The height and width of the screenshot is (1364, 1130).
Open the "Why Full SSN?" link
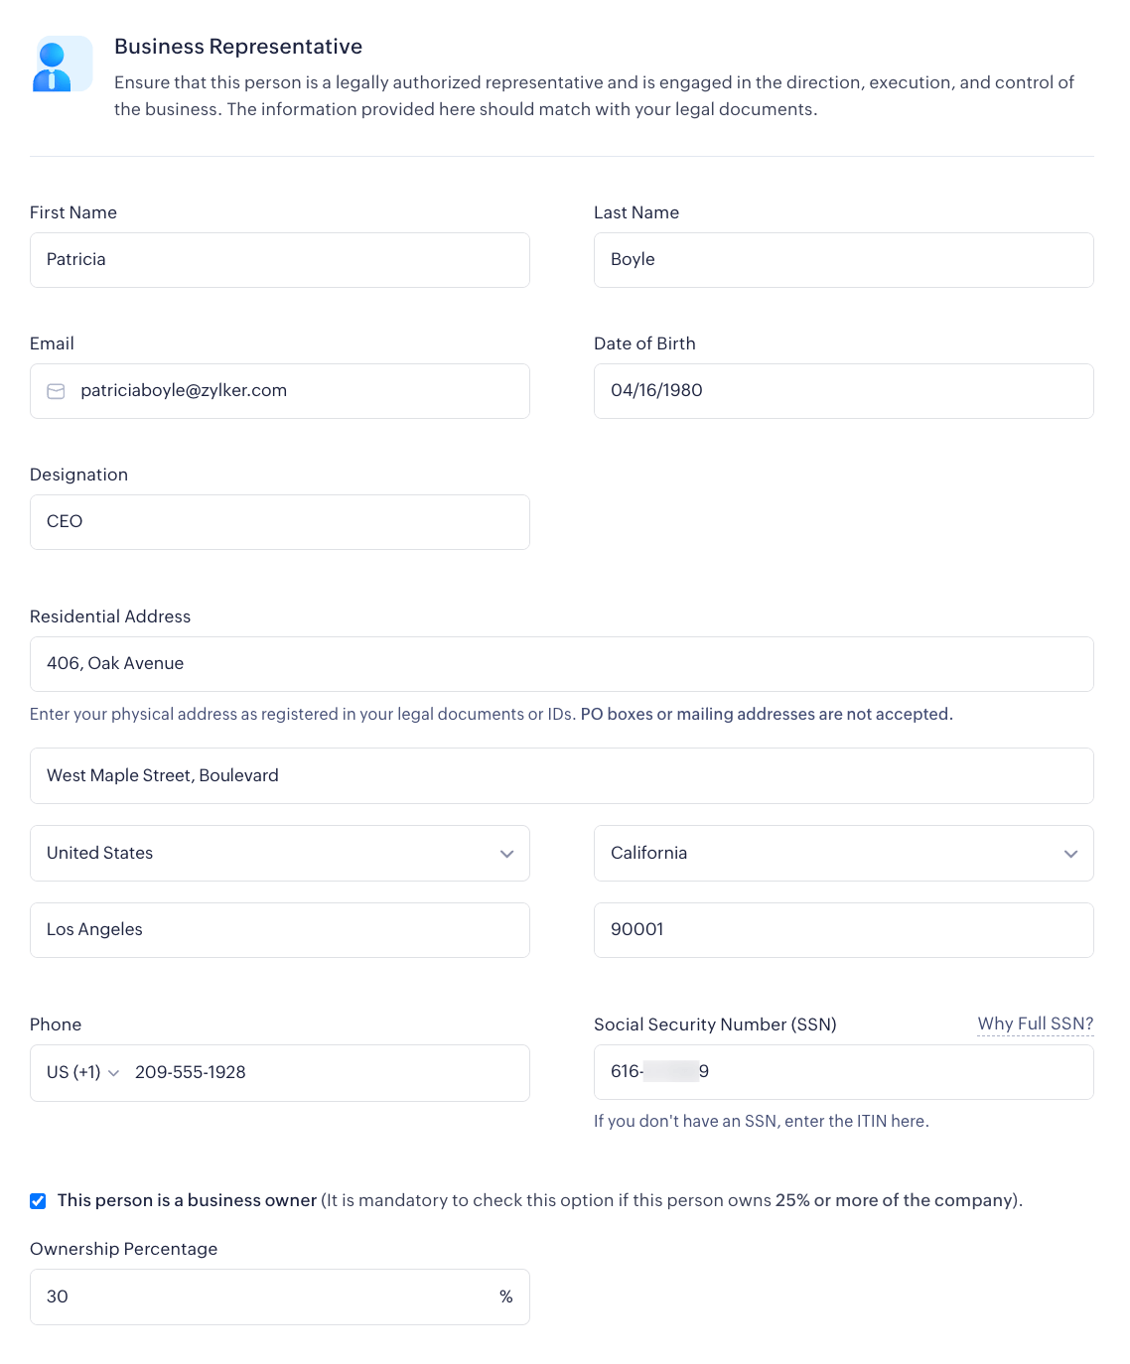(x=1035, y=1023)
